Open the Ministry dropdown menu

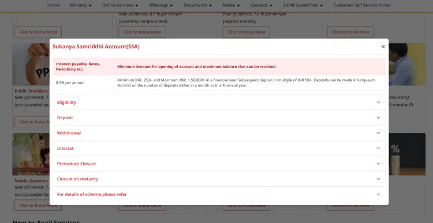click(81, 5)
